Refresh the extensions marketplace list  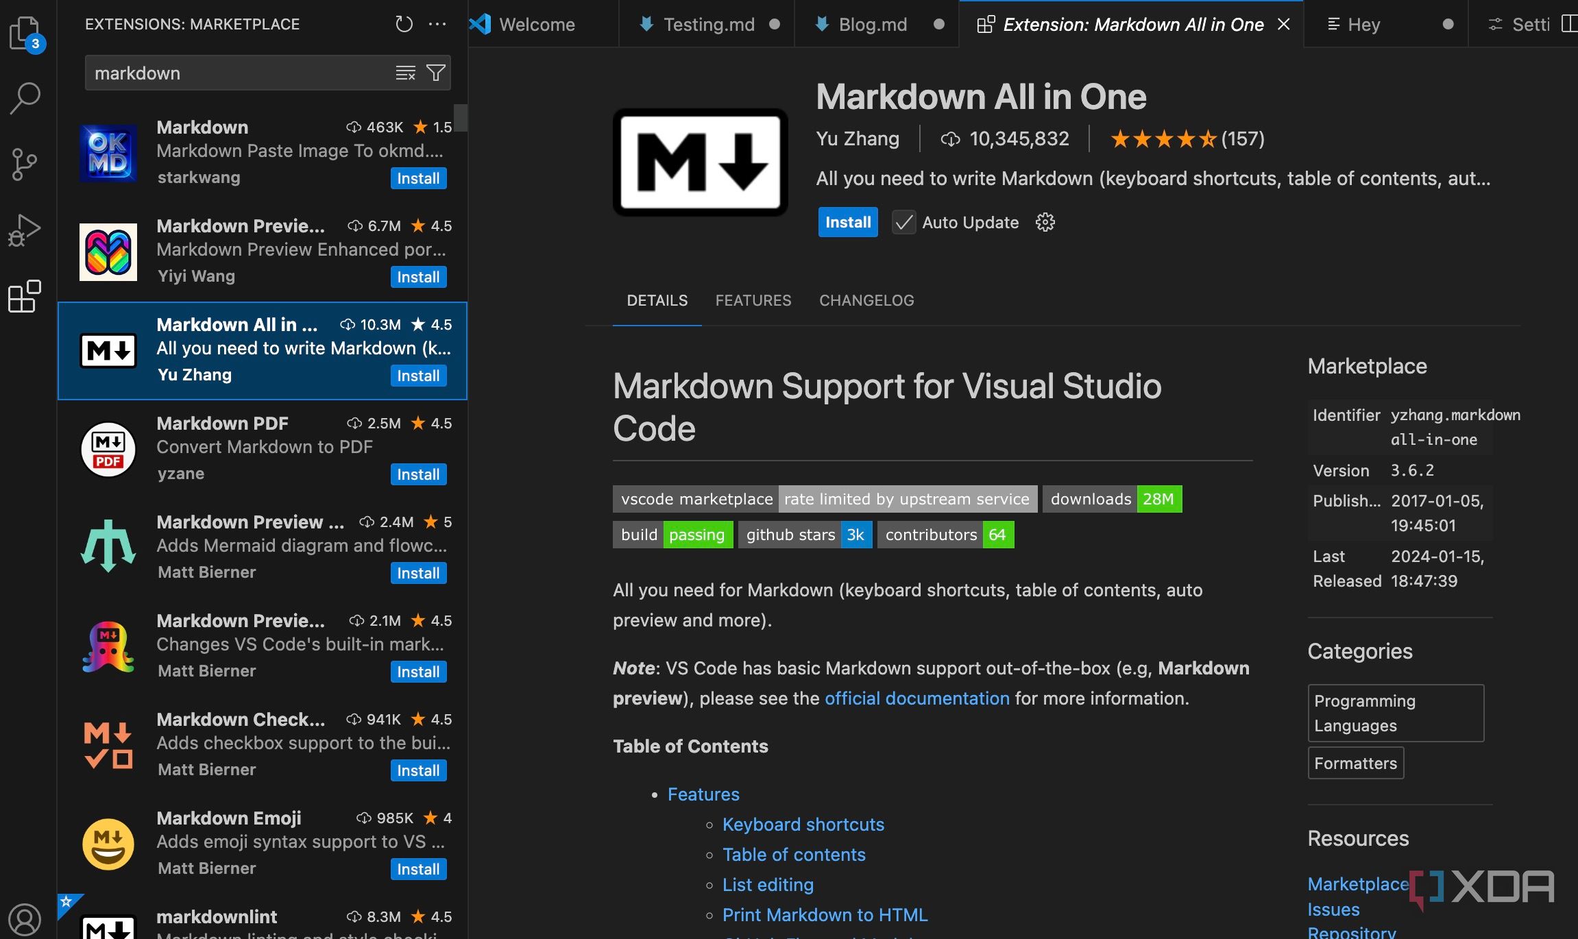tap(404, 25)
